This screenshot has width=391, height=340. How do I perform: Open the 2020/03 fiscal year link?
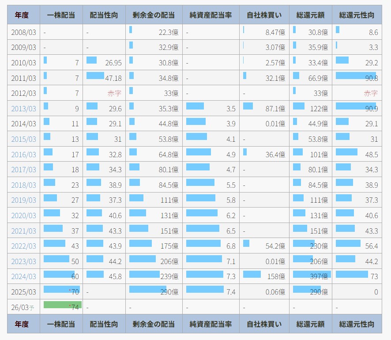click(24, 215)
